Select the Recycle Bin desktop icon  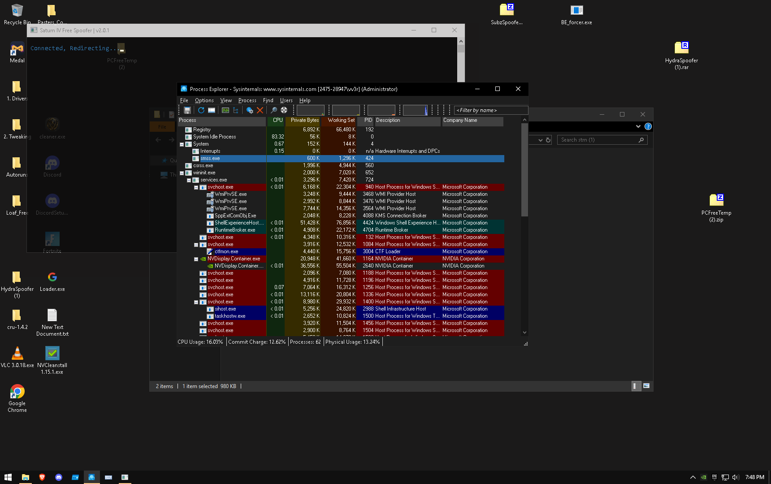tap(17, 14)
